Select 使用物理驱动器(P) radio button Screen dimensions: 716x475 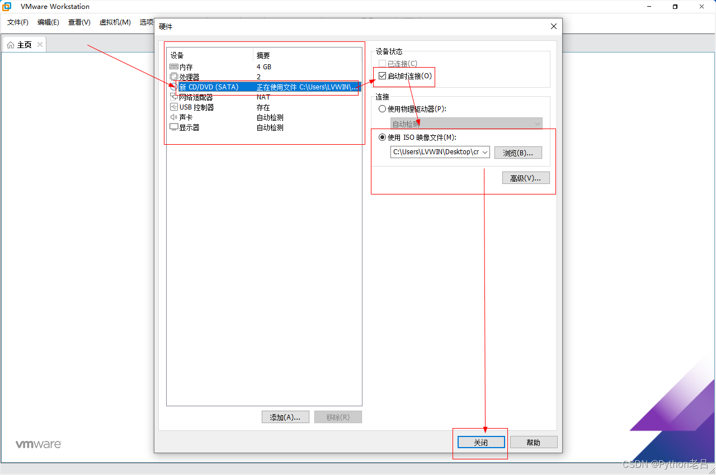[383, 109]
